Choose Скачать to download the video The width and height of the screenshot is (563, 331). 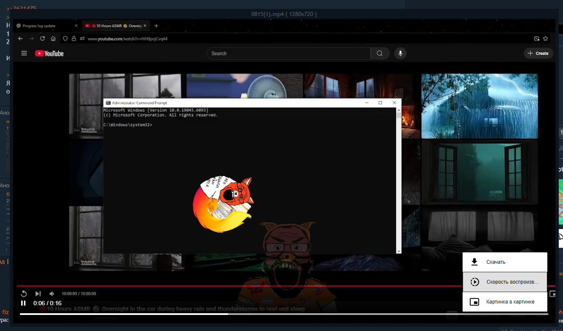pos(505,262)
